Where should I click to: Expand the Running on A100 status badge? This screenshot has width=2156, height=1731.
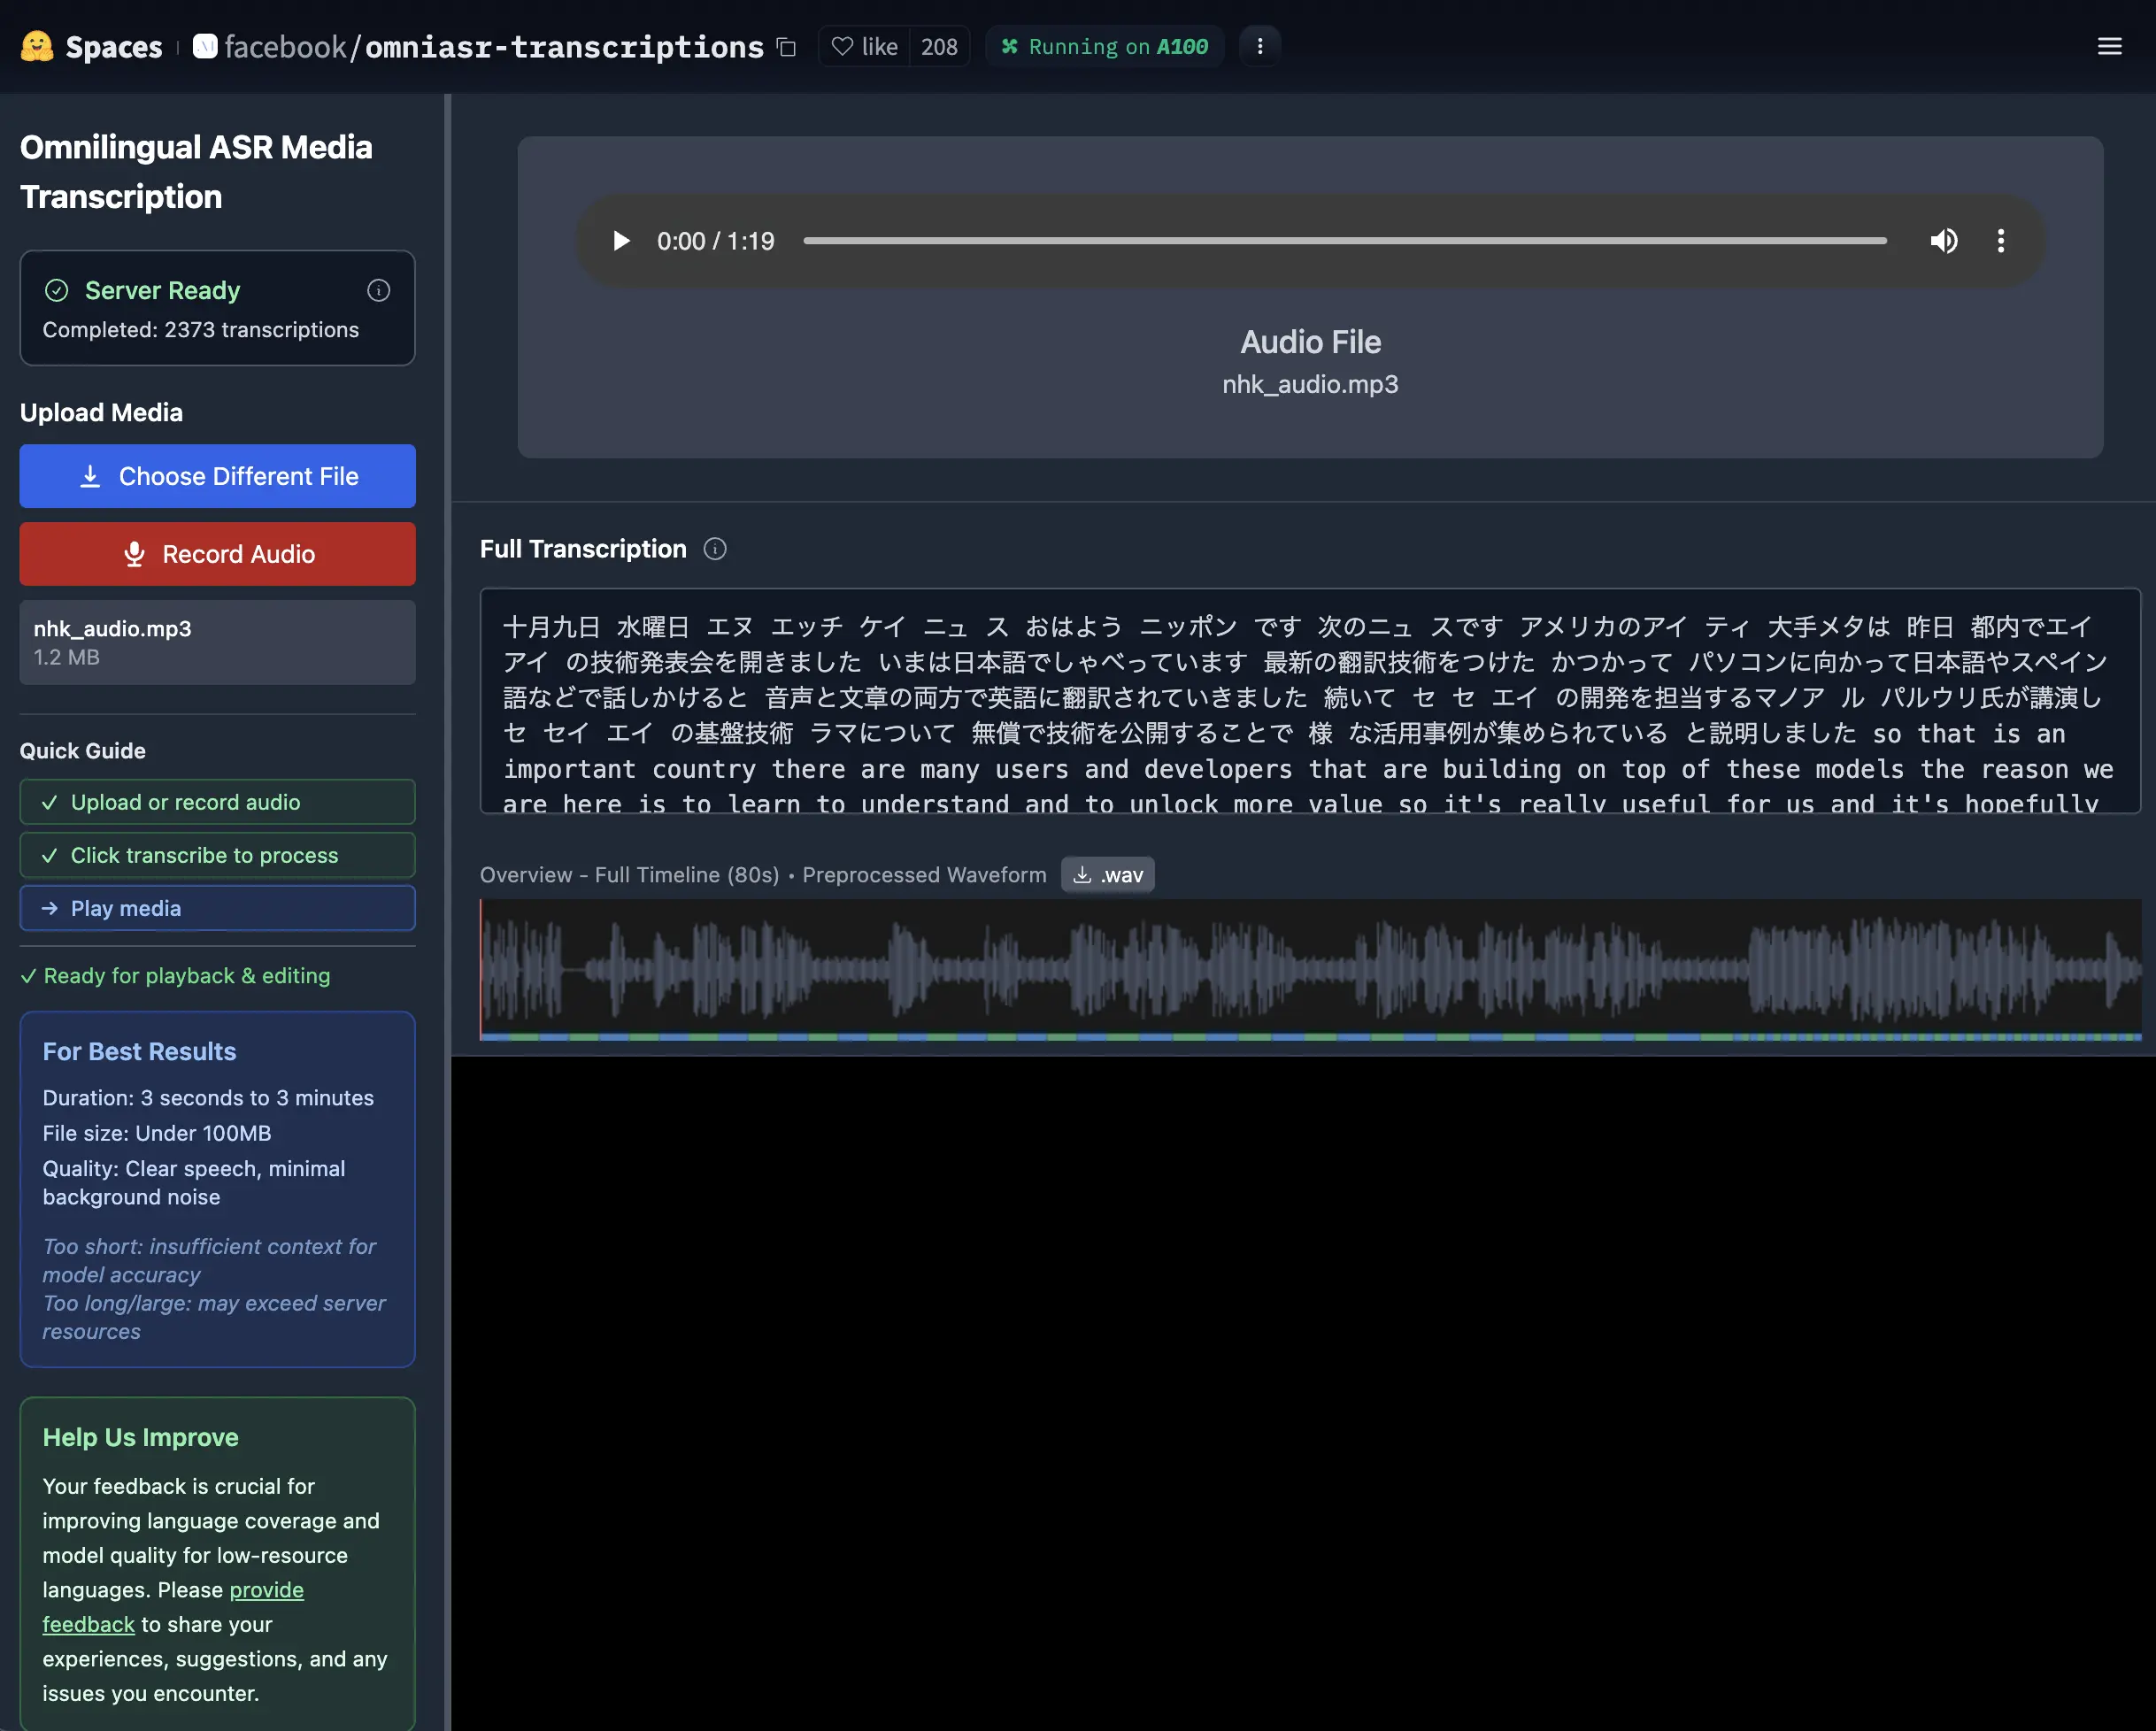1104,46
